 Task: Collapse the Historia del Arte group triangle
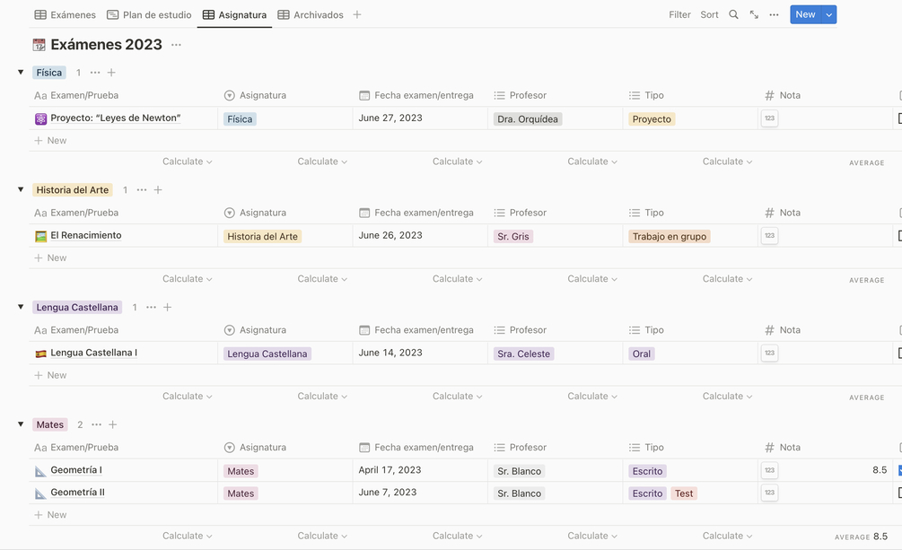tap(21, 190)
